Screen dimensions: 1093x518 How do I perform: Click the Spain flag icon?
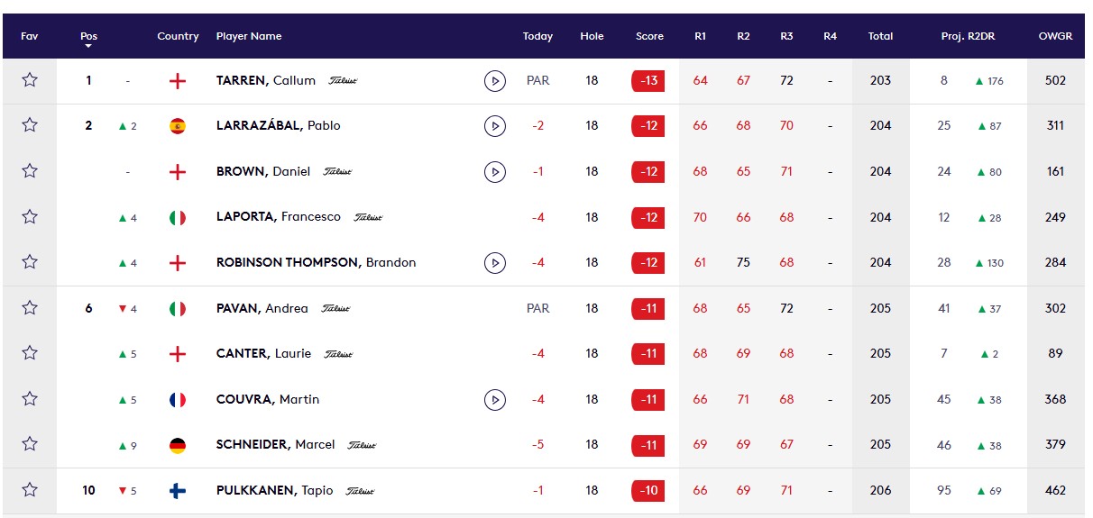point(178,126)
